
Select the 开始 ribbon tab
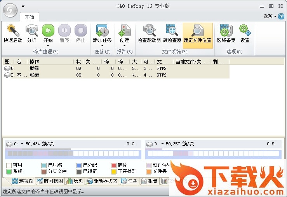point(29,17)
